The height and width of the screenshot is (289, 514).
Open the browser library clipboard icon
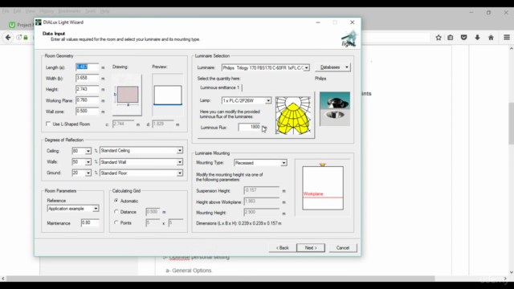click(x=451, y=38)
